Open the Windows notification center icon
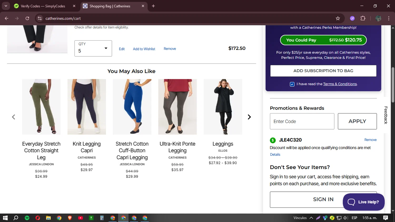This screenshot has height=222, width=395. tap(386, 218)
